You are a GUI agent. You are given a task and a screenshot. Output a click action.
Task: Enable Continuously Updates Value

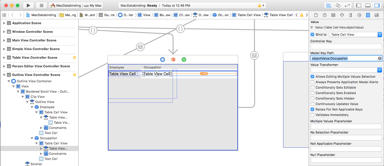pos(312,104)
